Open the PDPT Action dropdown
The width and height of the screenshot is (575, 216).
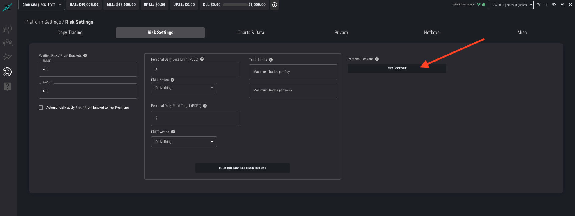point(184,142)
